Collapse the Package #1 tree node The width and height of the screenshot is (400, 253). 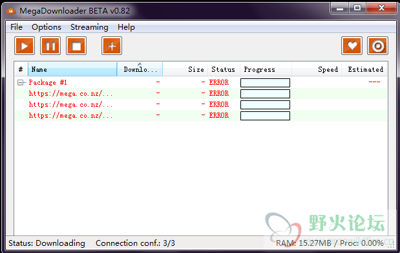pyautogui.click(x=20, y=82)
